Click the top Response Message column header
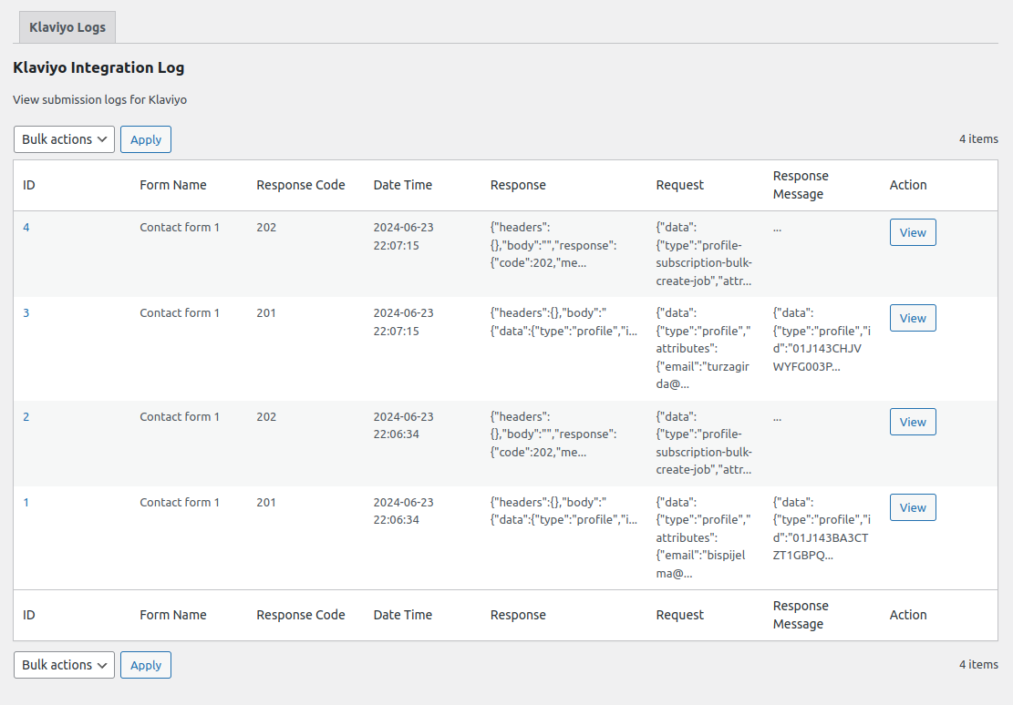This screenshot has width=1013, height=705. coord(801,185)
